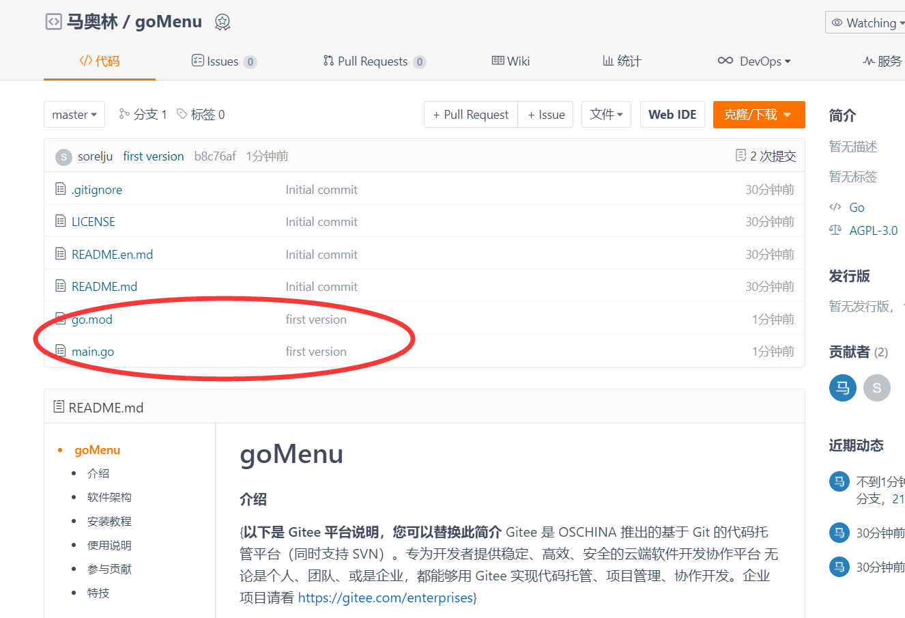This screenshot has width=905, height=618.
Task: Click the Initial commit message for LICENSE
Action: click(321, 222)
